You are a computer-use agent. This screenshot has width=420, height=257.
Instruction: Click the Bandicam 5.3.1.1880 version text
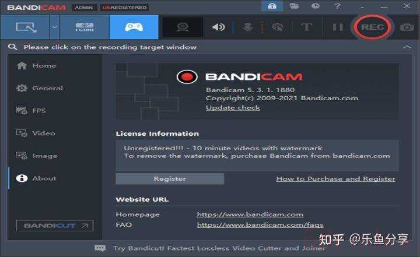pyautogui.click(x=250, y=90)
